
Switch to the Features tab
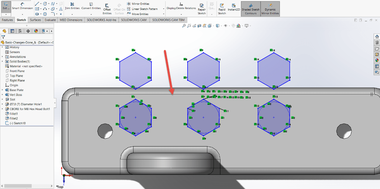coord(8,20)
